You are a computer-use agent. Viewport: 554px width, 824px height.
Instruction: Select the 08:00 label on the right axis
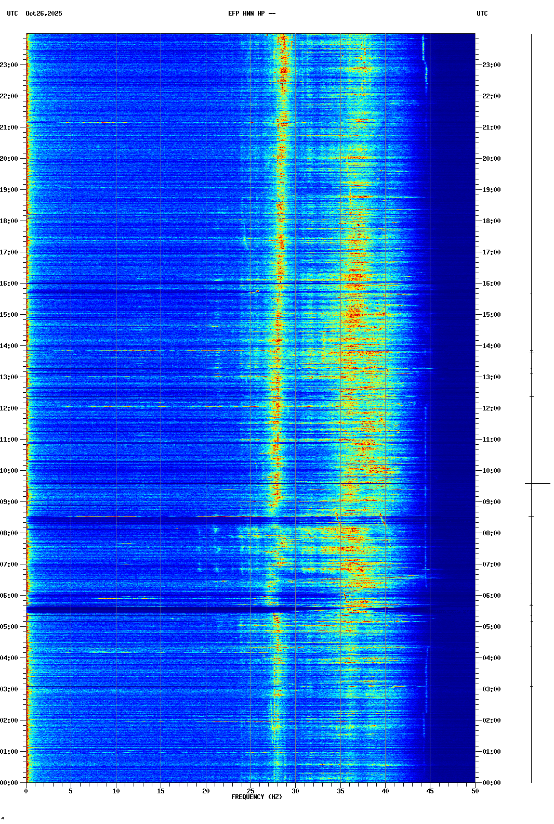[x=491, y=533]
